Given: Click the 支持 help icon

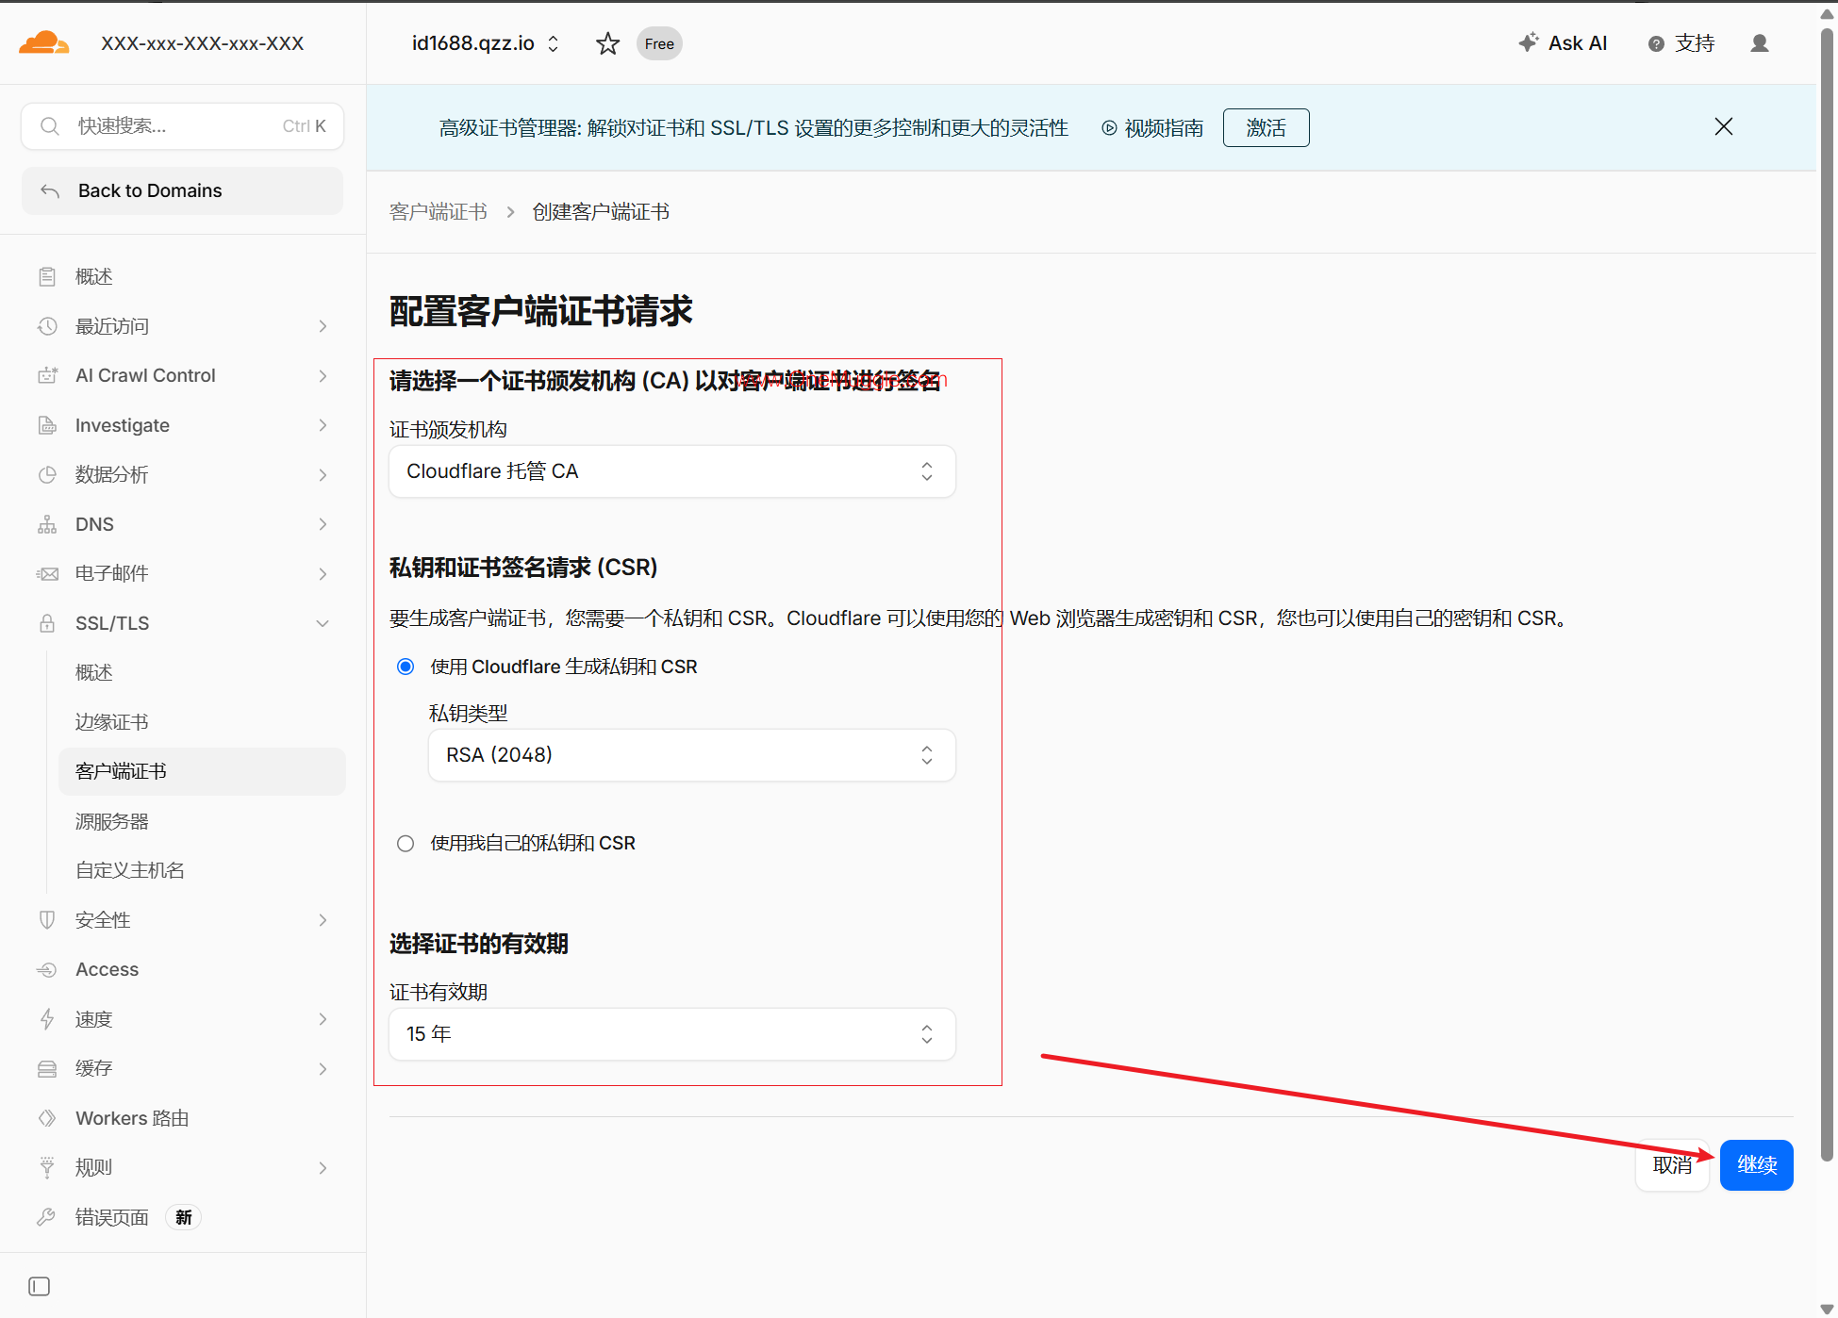Looking at the screenshot, I should (1656, 44).
